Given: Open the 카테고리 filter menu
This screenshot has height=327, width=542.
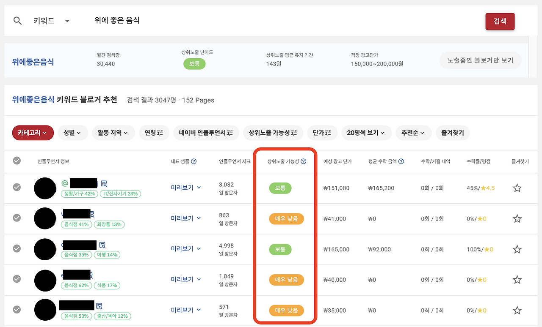Looking at the screenshot, I should click(33, 132).
